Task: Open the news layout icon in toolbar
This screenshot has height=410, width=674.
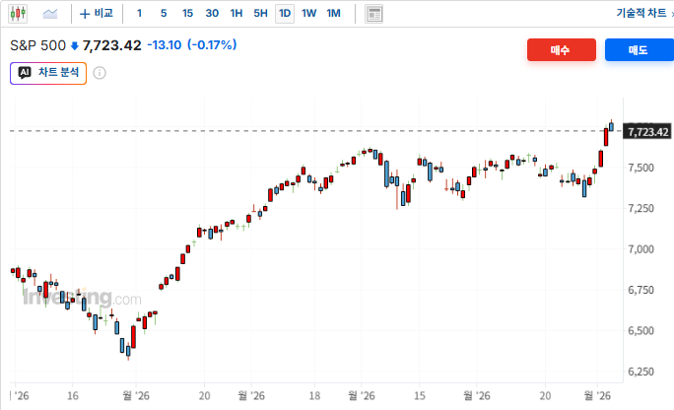Action: click(374, 14)
